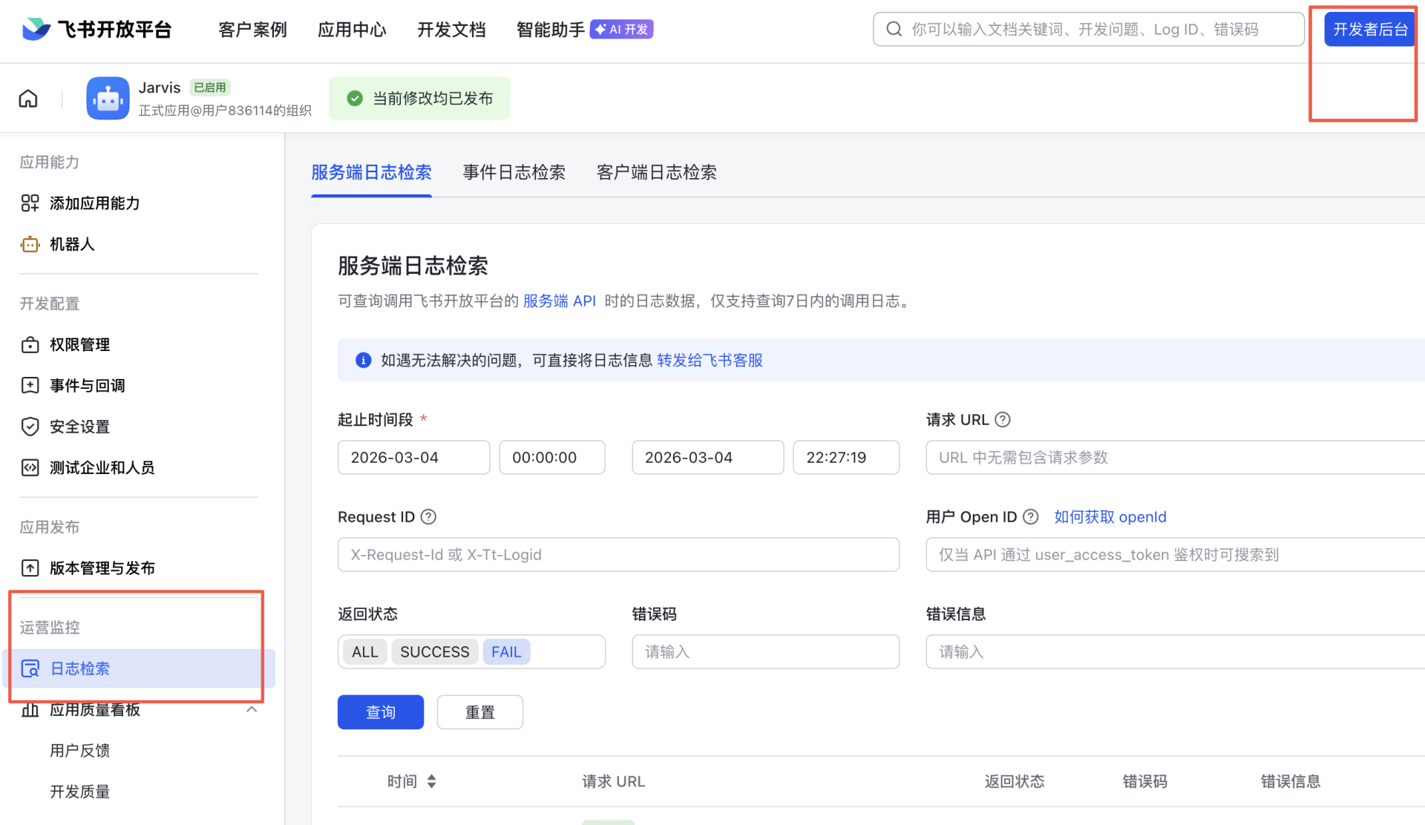Select SUCCESS return status filter
The height and width of the screenshot is (825, 1425).
pyautogui.click(x=434, y=652)
